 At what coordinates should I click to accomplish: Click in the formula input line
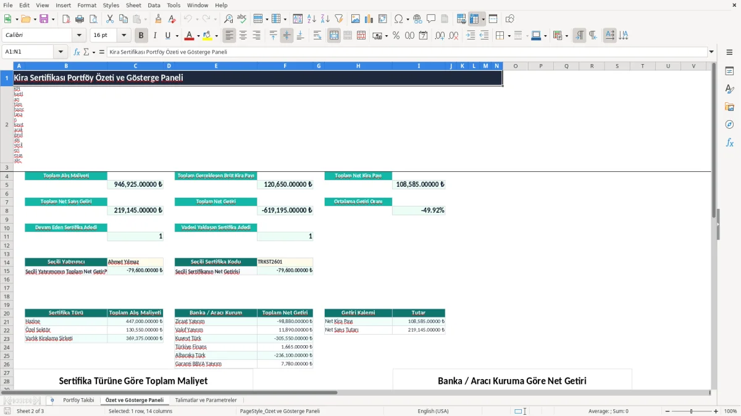point(406,52)
